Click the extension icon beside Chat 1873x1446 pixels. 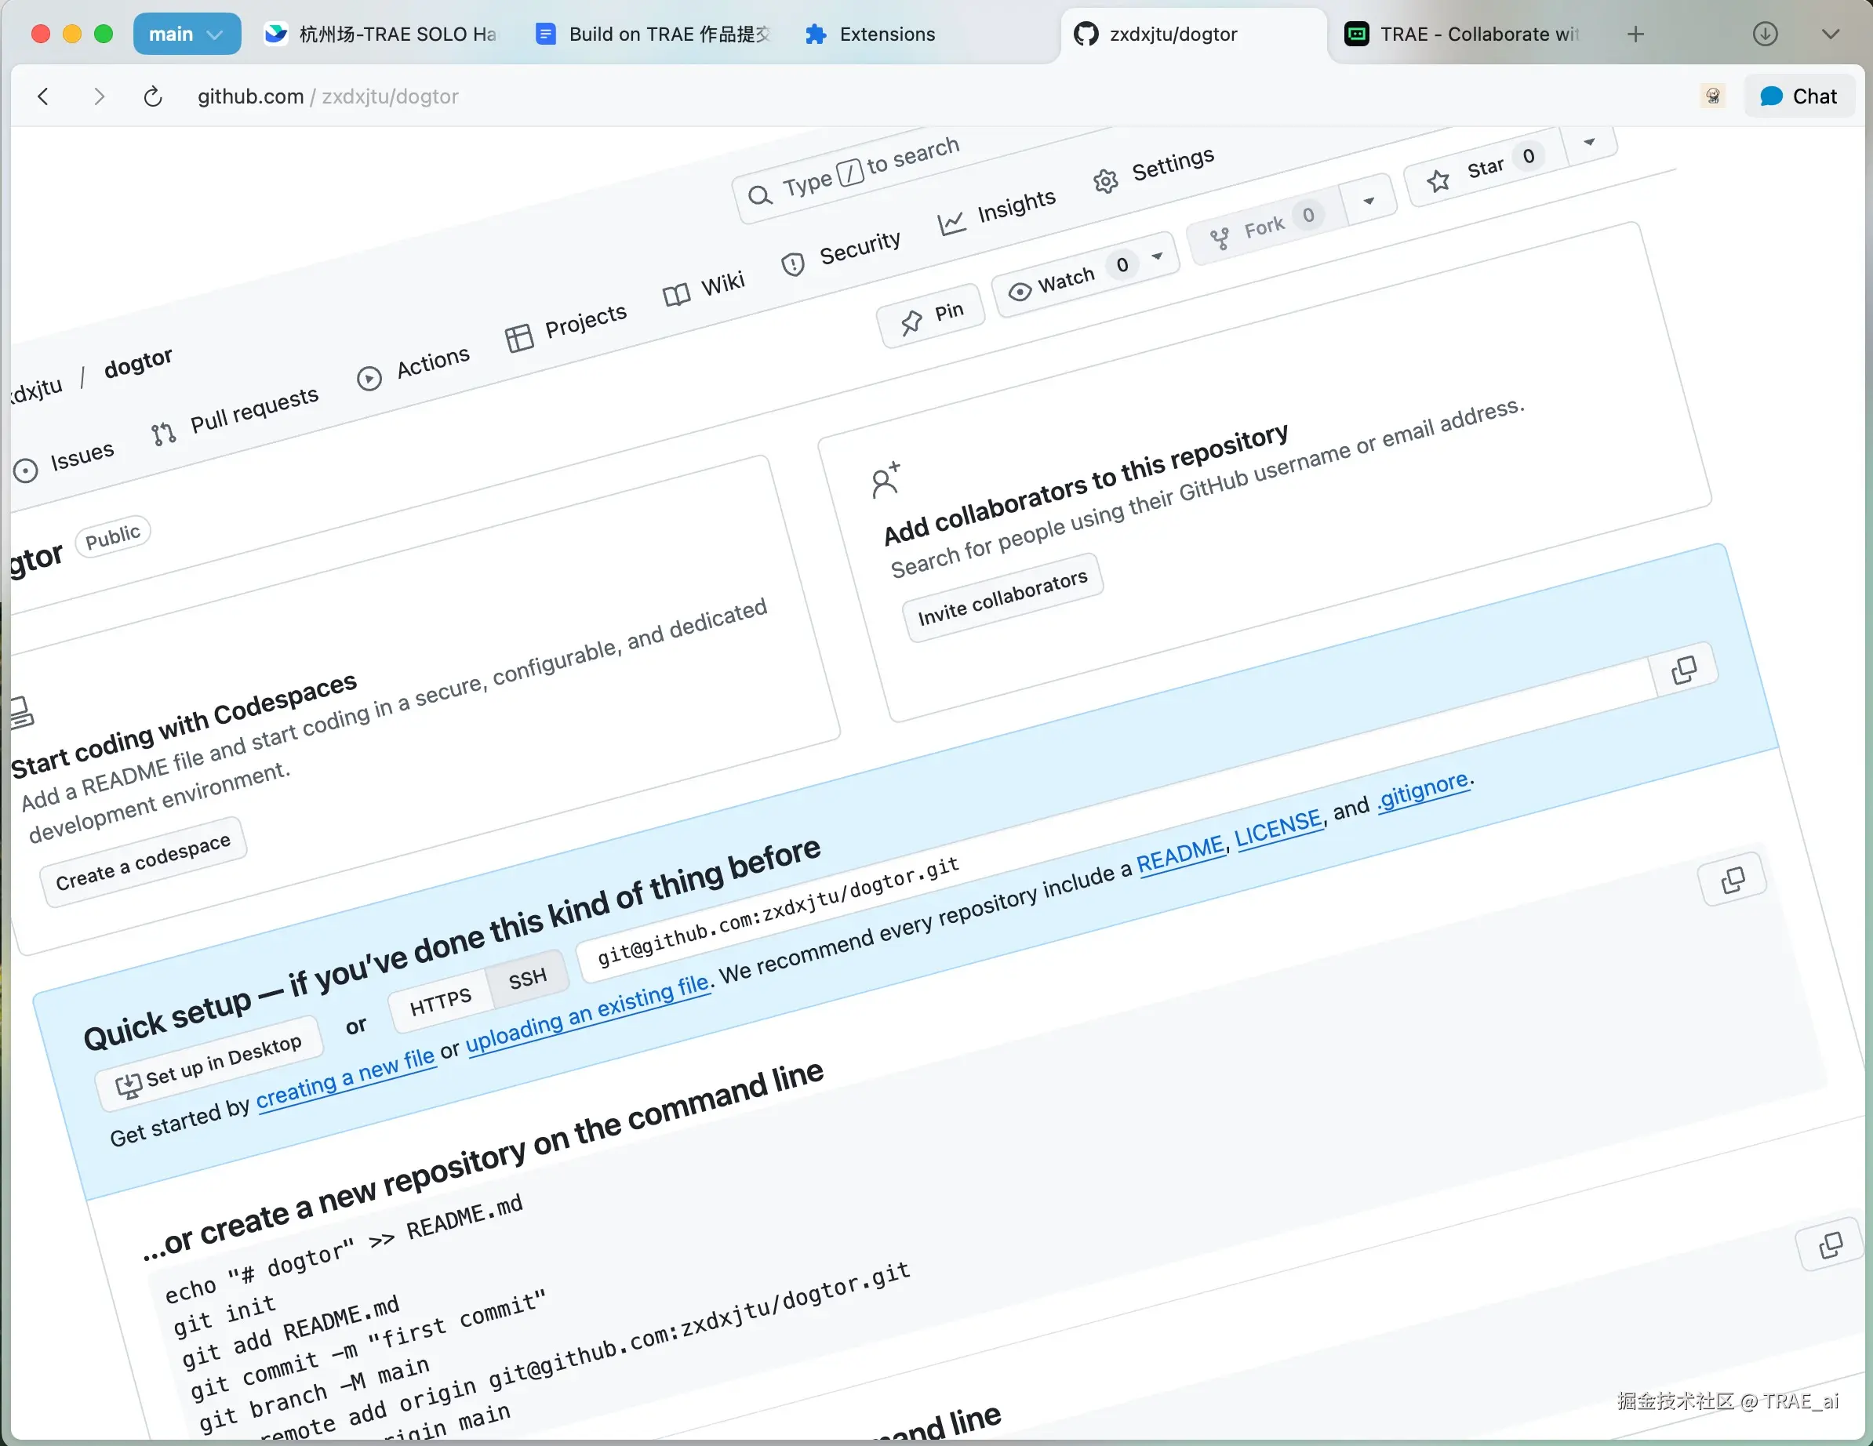click(1713, 96)
